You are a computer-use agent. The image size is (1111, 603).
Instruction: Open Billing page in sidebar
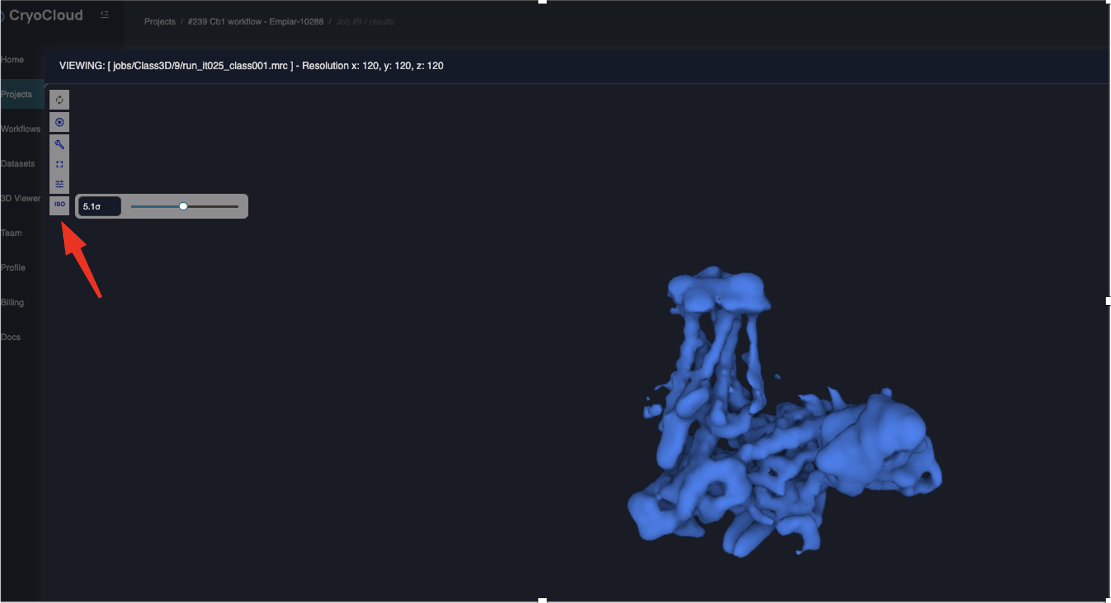coord(12,303)
